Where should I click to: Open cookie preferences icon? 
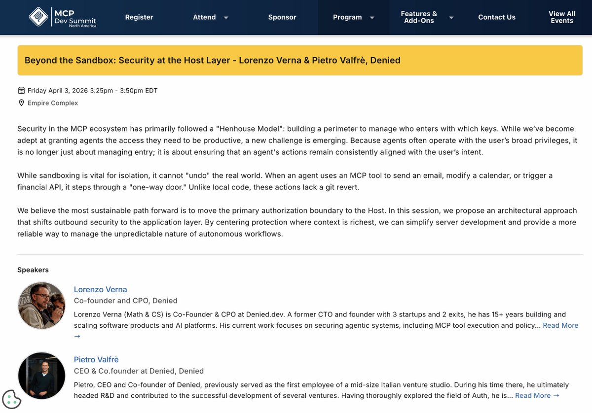[x=12, y=400]
